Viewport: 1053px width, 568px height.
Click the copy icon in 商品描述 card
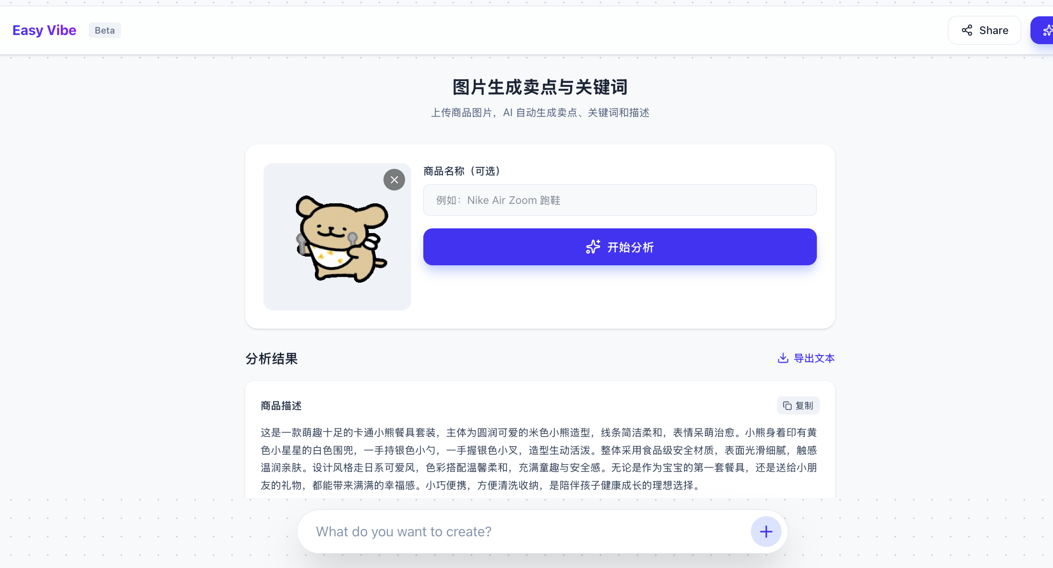tap(787, 406)
